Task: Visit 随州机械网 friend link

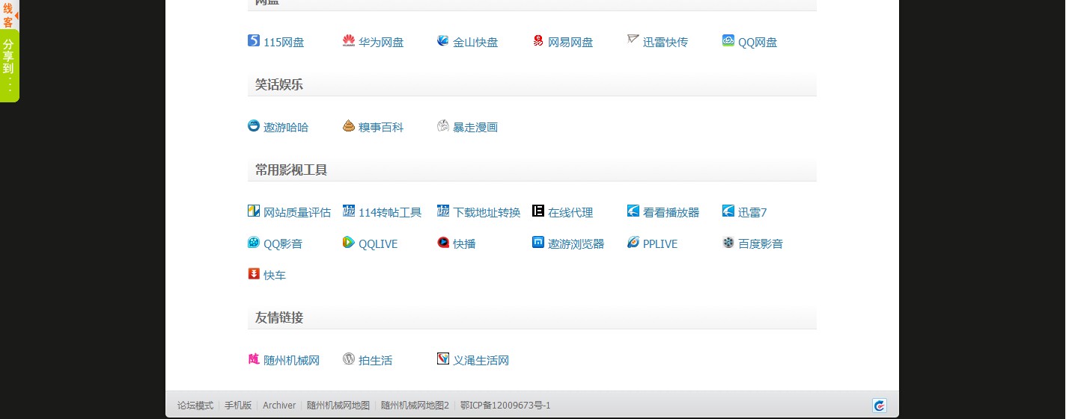Action: 292,361
